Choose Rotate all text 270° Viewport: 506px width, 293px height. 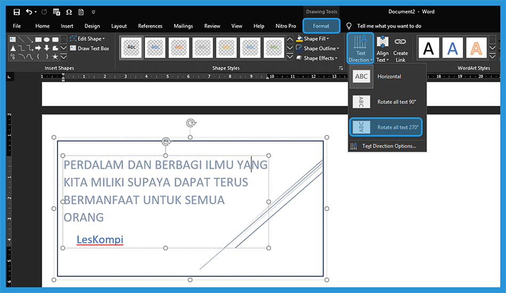386,127
